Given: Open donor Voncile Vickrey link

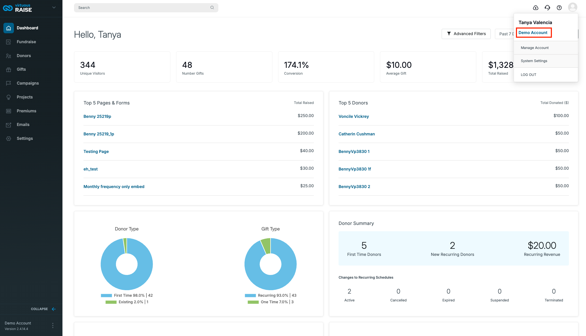Looking at the screenshot, I should click(x=353, y=116).
